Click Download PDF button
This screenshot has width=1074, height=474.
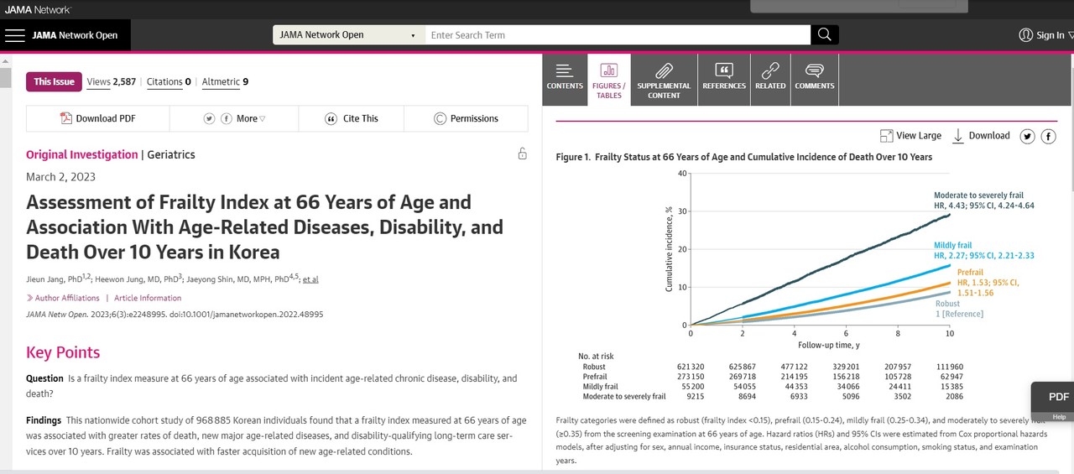click(97, 119)
